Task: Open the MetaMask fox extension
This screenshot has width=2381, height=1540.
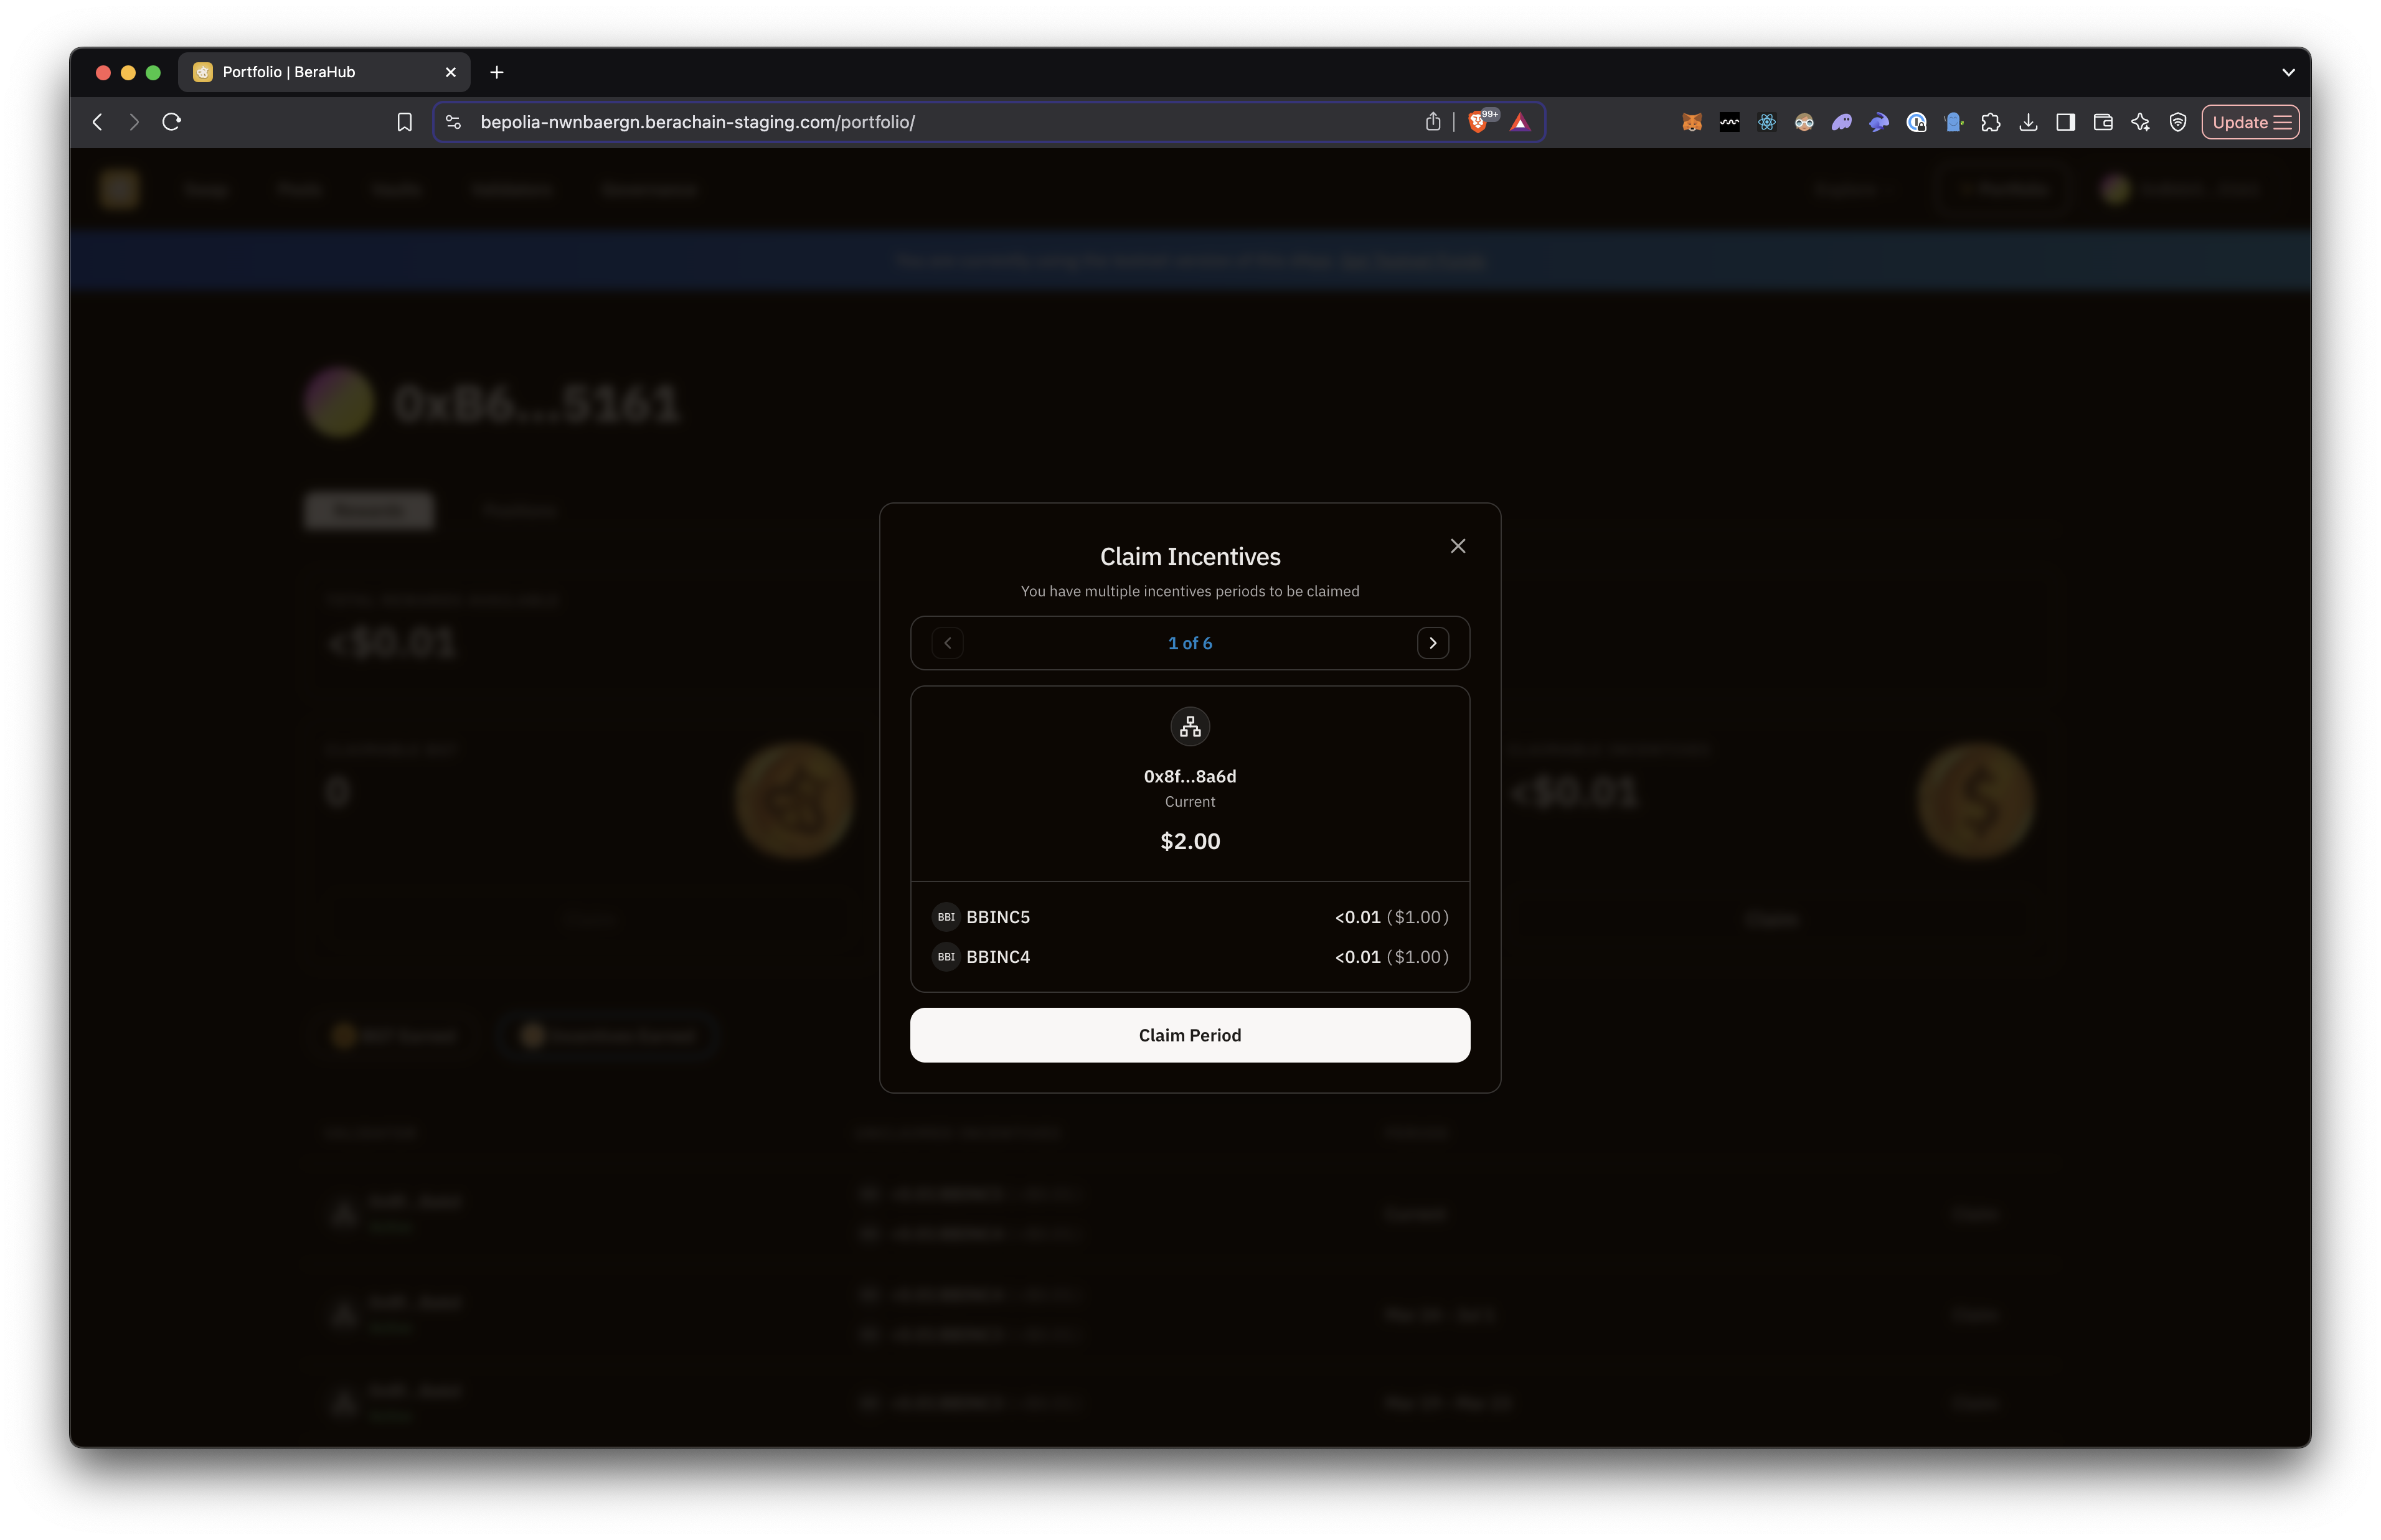Action: click(1691, 122)
